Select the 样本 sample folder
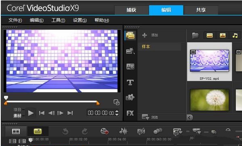The image size is (242, 146). 159,47
